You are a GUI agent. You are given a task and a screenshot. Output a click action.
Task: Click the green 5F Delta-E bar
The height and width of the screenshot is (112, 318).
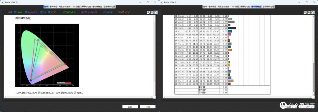[230, 44]
